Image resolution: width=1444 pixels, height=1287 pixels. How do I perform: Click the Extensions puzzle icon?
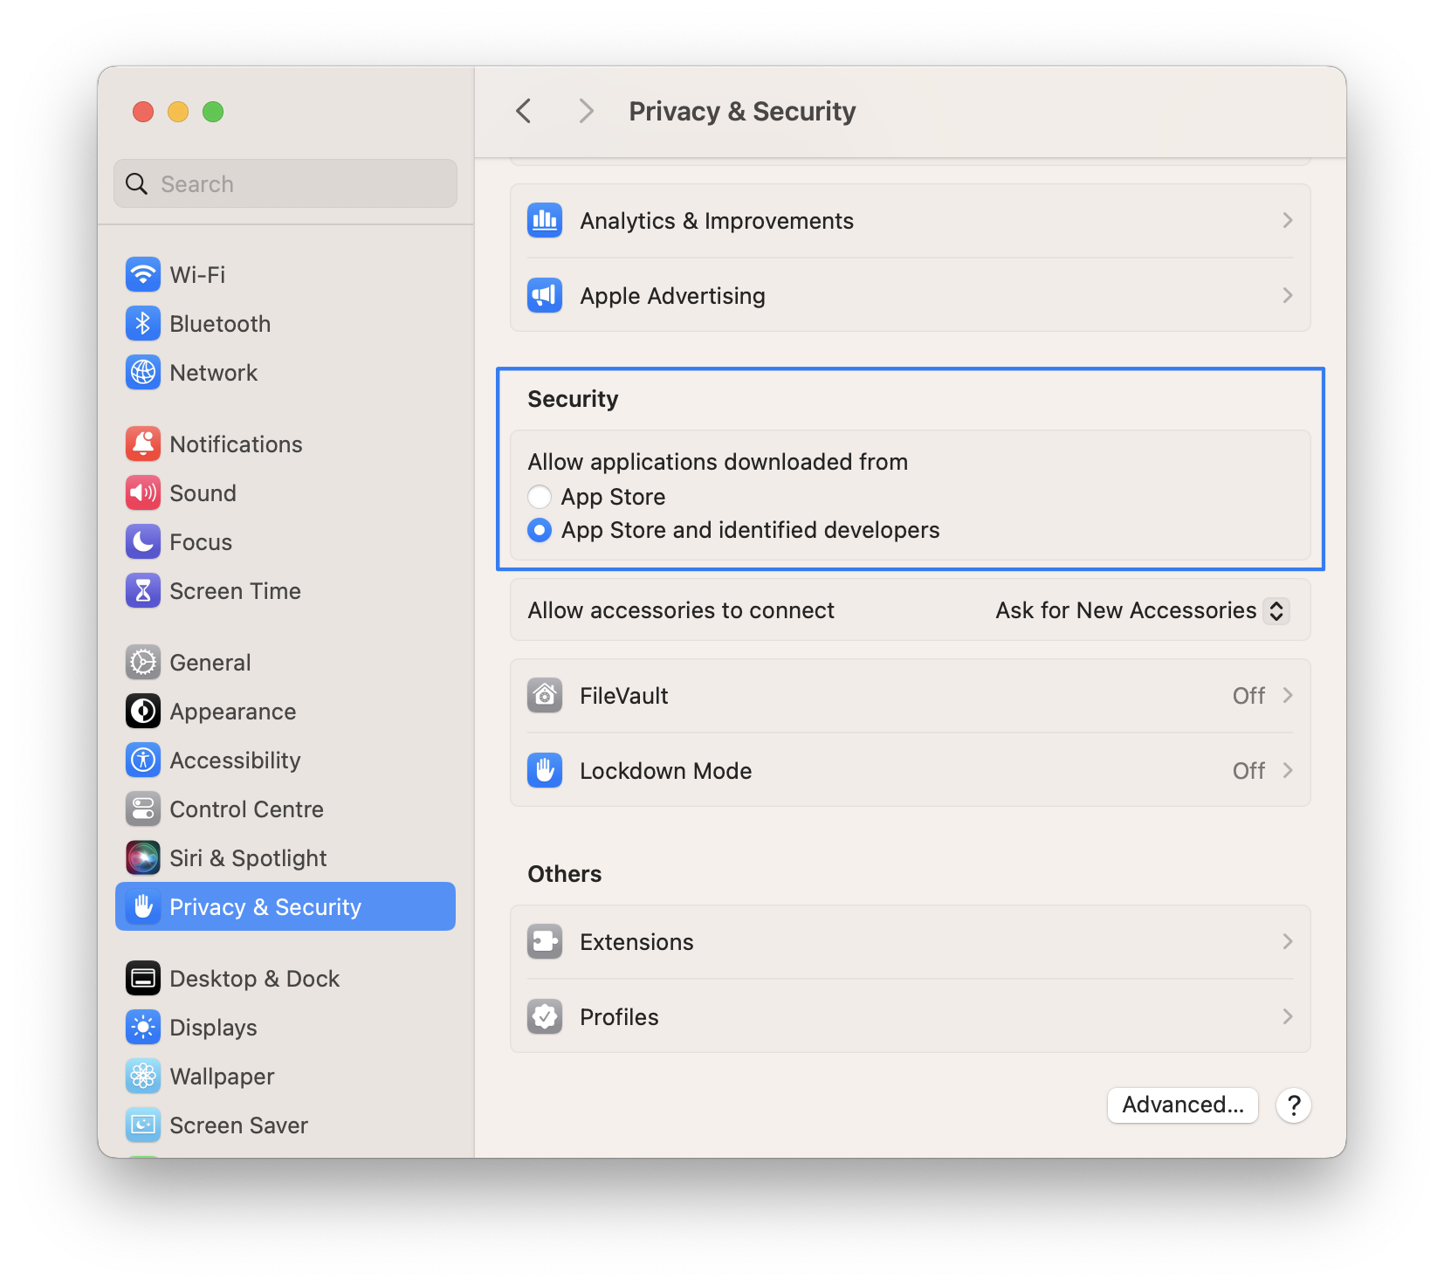coord(545,941)
